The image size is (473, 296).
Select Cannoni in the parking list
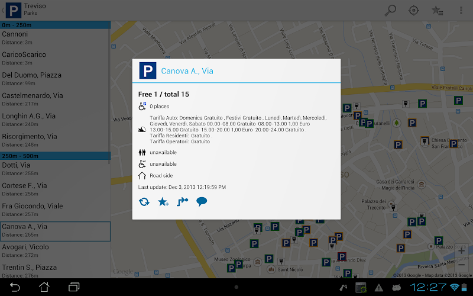coord(54,38)
